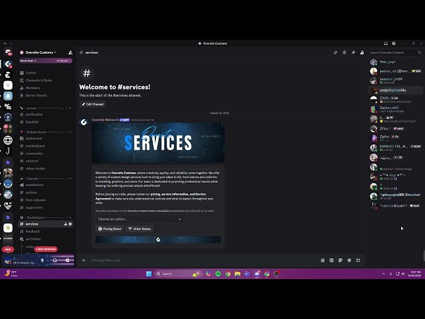
Task: Click search magnifier in Oversite Customs search
Action: point(419,53)
